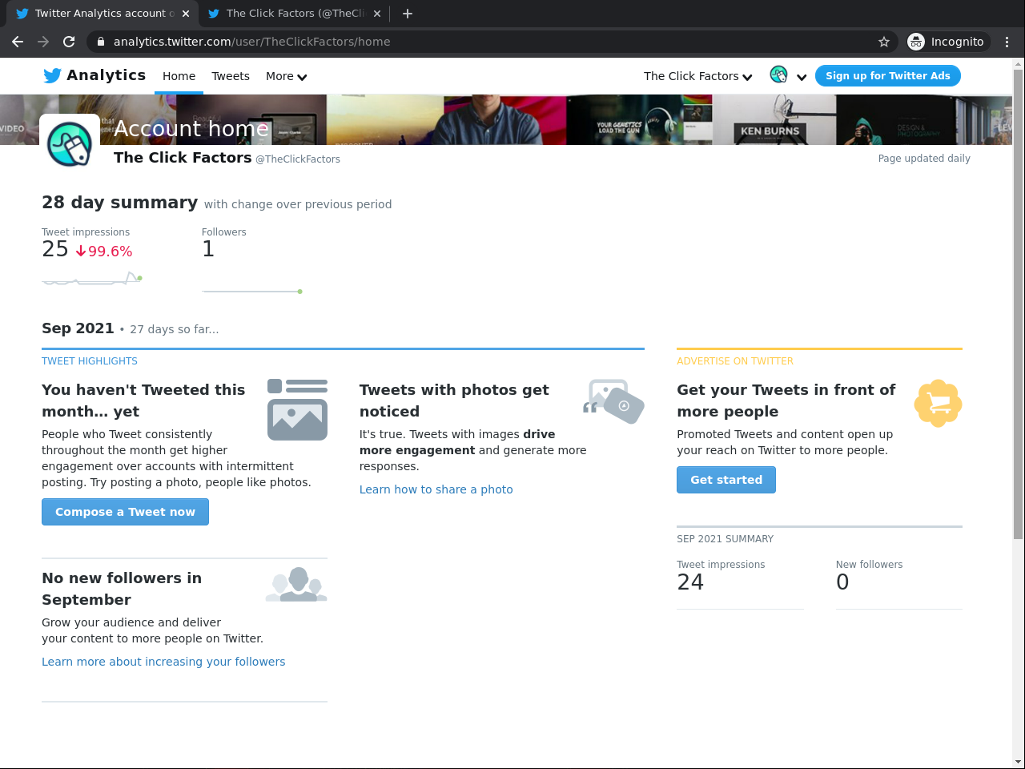Screen dimensions: 1025x769
Task: Click the 27 days so far text
Action: tap(174, 329)
